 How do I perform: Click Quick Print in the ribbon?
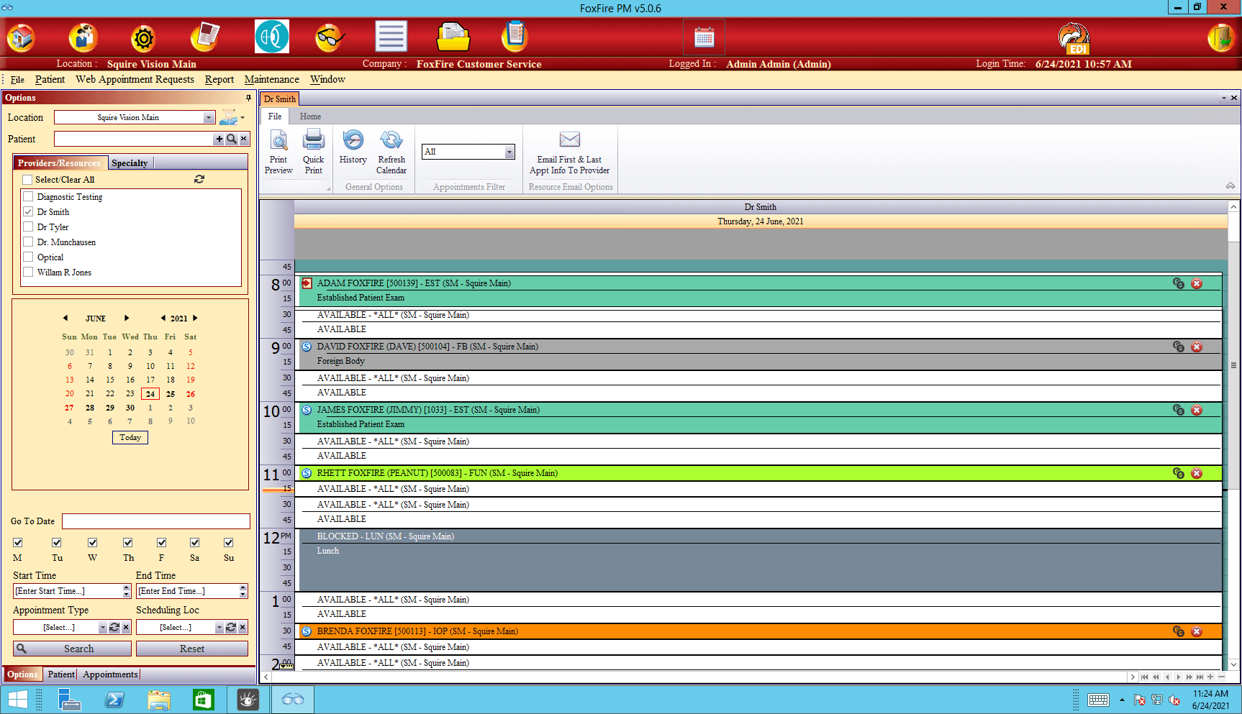click(313, 152)
